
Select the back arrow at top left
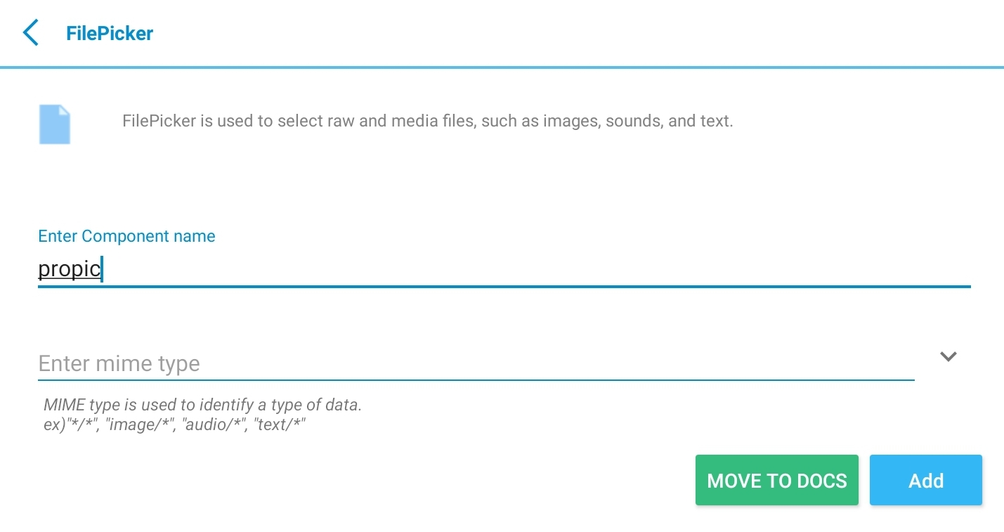(30, 32)
